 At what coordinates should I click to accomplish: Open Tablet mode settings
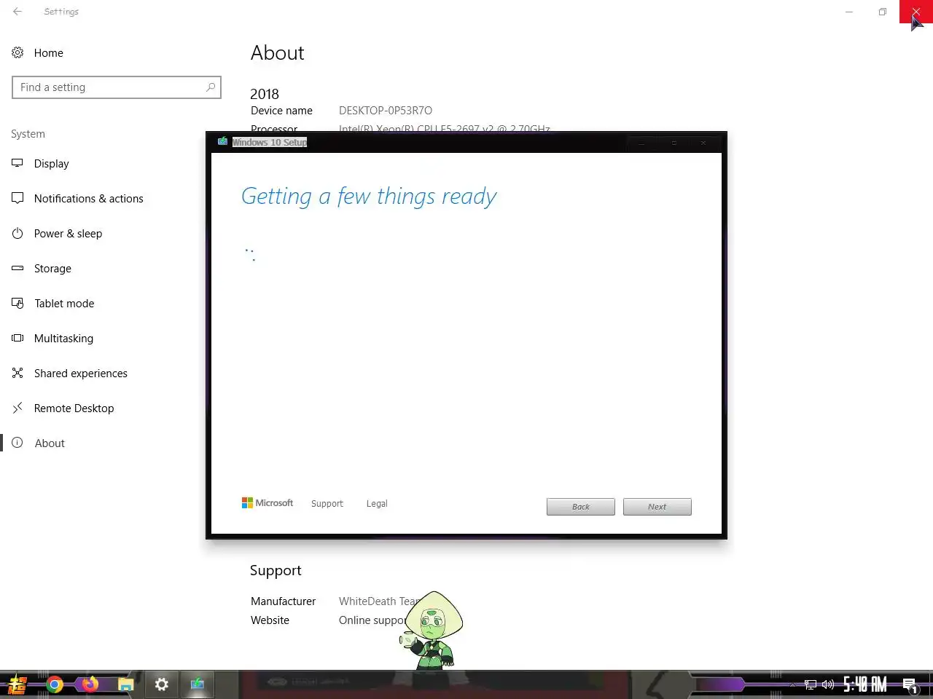point(64,304)
